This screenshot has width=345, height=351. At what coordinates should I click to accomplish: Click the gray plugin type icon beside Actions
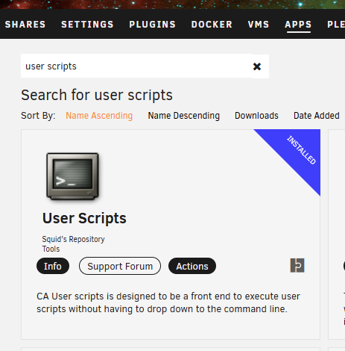click(297, 265)
